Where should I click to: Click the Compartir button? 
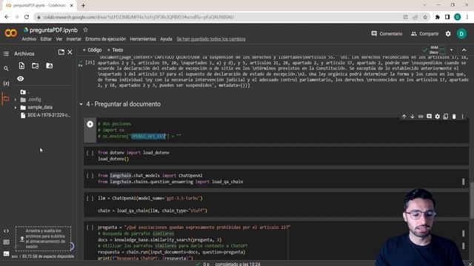(424, 34)
